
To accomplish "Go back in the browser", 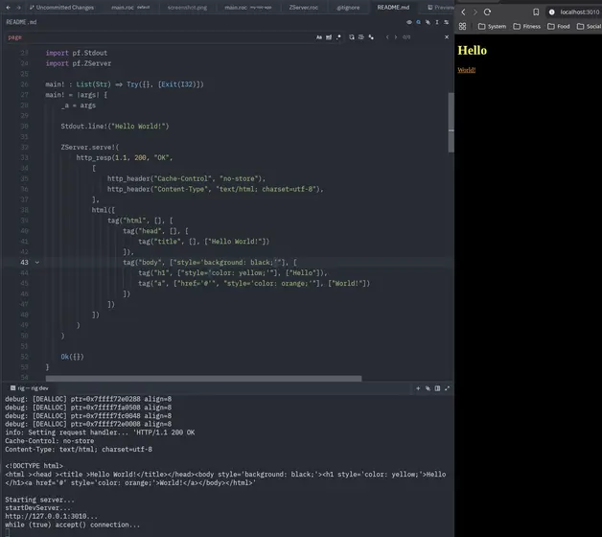I will click(464, 12).
